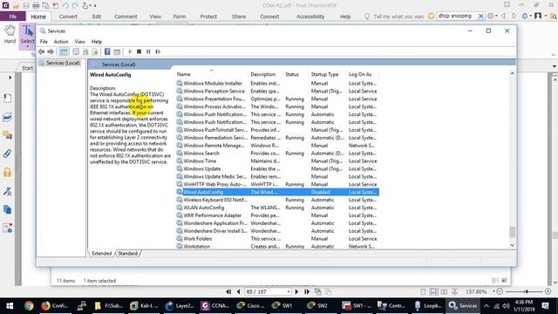Expand PhantomPDF navigation panel arrow
558x314 pixels.
tap(10, 78)
